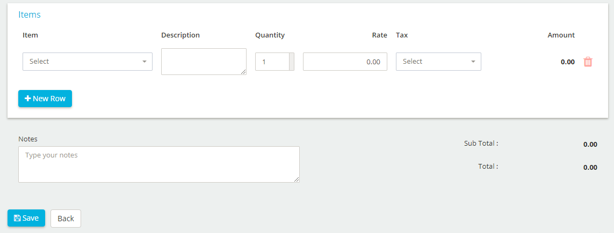Click the Quantity spinner control
614x233 pixels.
(291, 62)
